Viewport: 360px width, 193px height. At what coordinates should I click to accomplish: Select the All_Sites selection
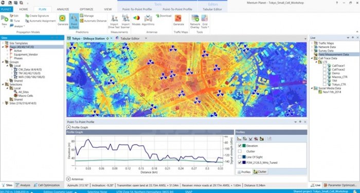click(x=24, y=92)
